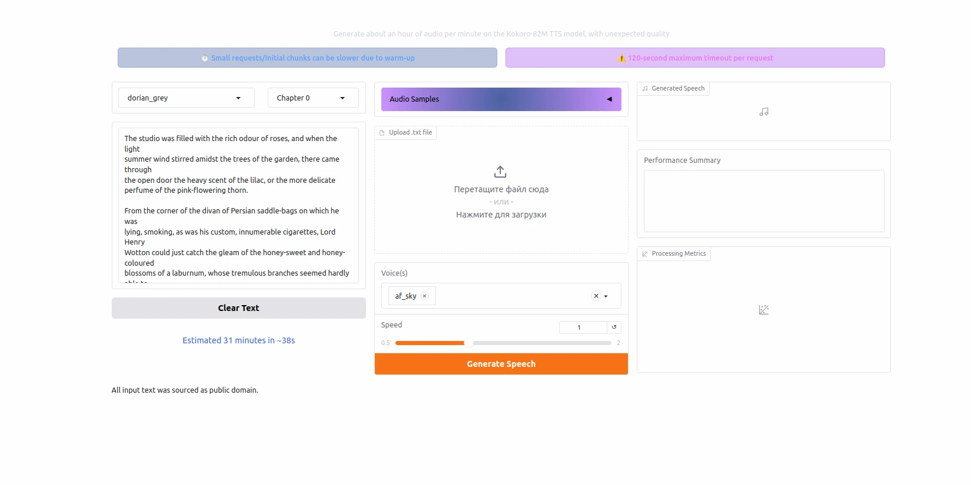Click the warning icon on the timeout banner
This screenshot has width=971, height=485.
pyautogui.click(x=621, y=58)
